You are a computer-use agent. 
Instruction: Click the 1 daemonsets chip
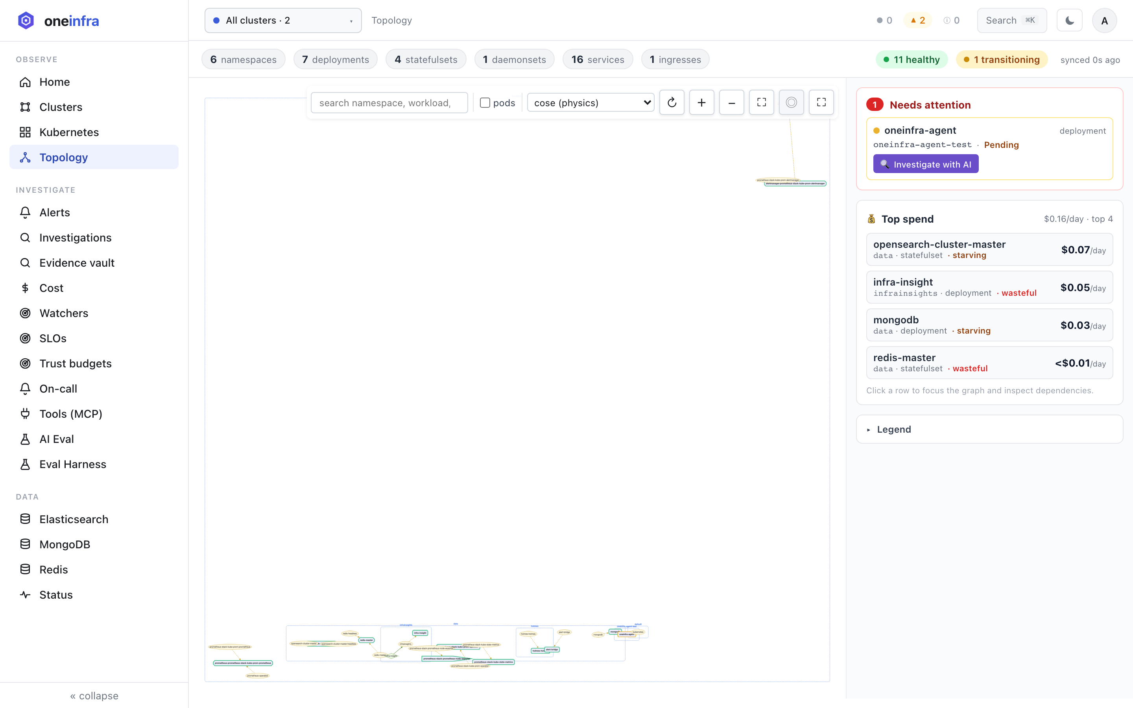click(x=514, y=59)
